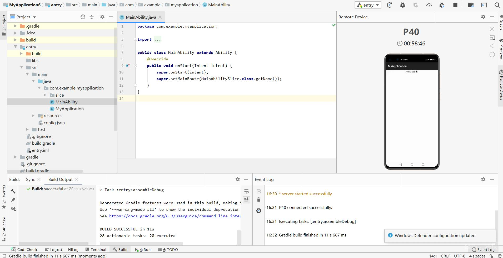Viewport: 503px width, 258px height.
Task: Toggle pin tab icon in Build panel
Action: pyautogui.click(x=13, y=200)
